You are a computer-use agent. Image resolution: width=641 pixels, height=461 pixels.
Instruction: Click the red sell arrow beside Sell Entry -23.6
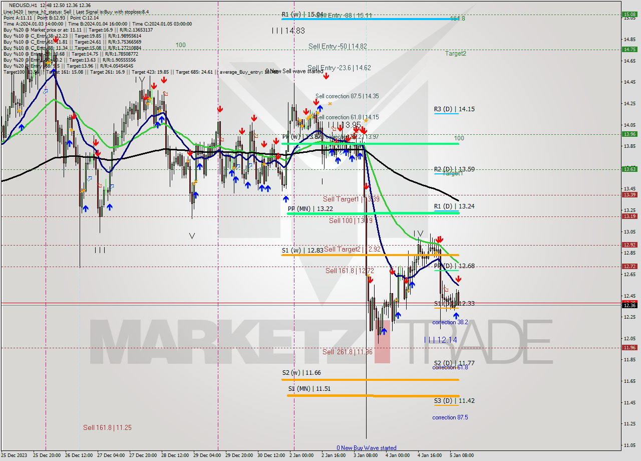326,76
